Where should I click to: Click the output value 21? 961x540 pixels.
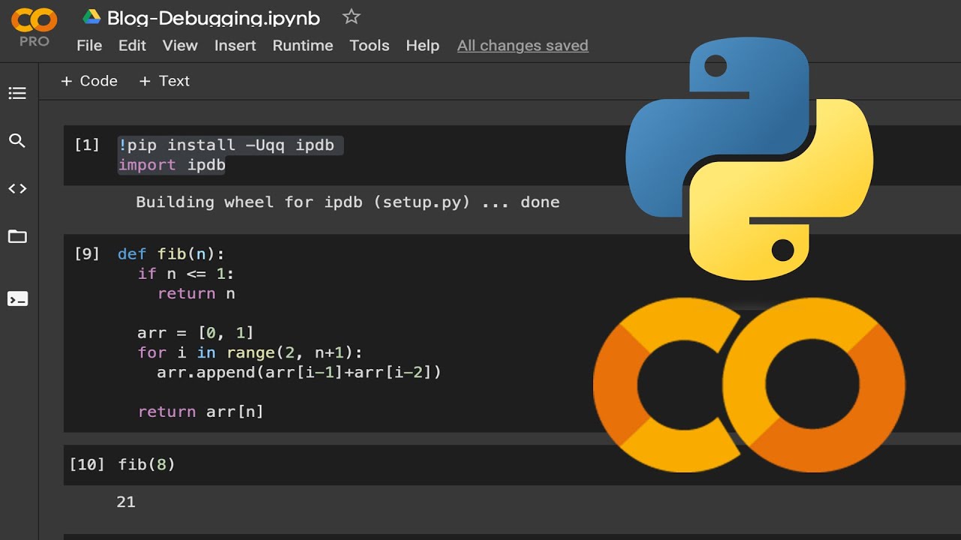(126, 502)
